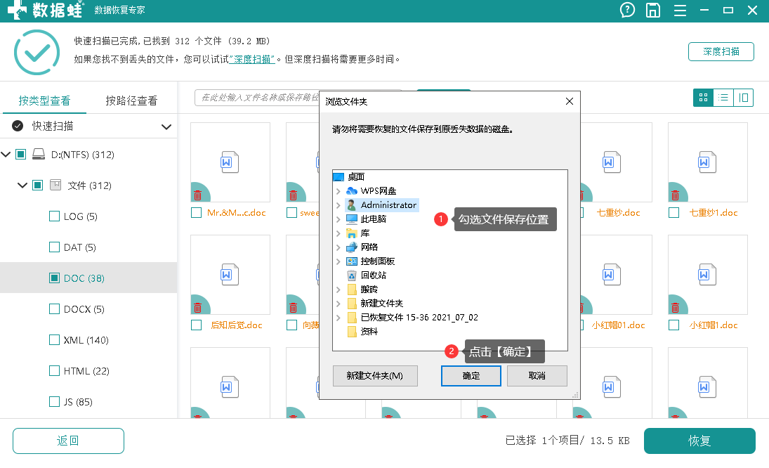Image resolution: width=769 pixels, height=468 pixels.
Task: Select Administrator user folder
Action: 382,205
